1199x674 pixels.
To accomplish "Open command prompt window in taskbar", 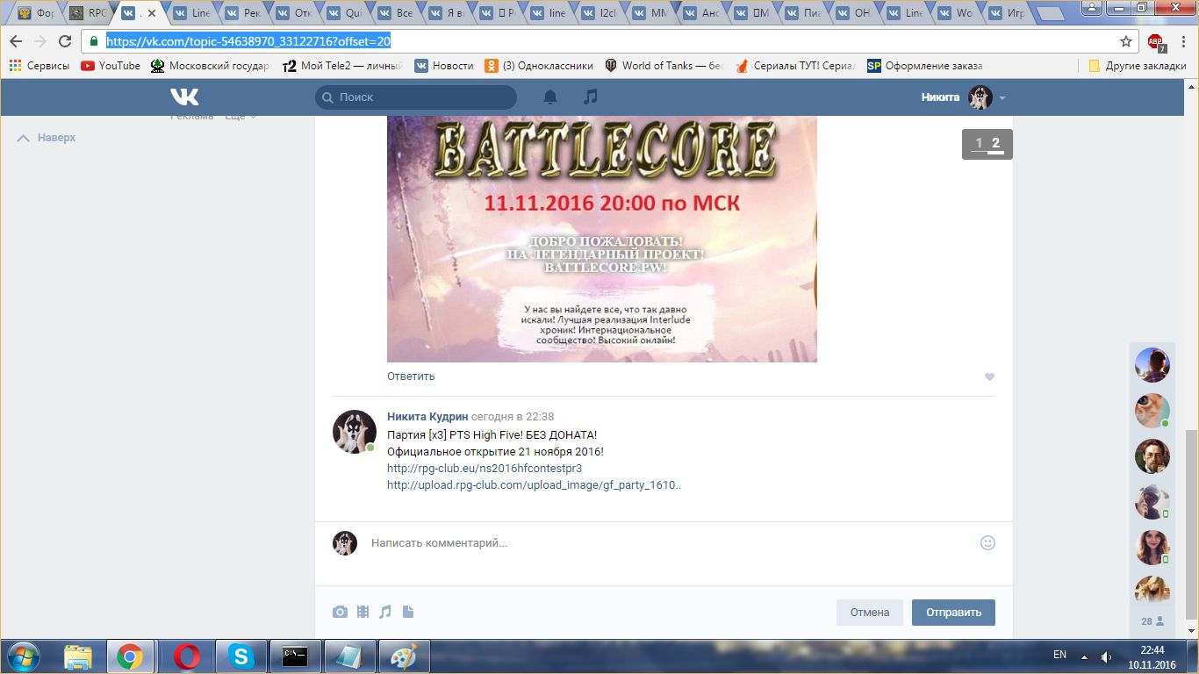I will [294, 656].
